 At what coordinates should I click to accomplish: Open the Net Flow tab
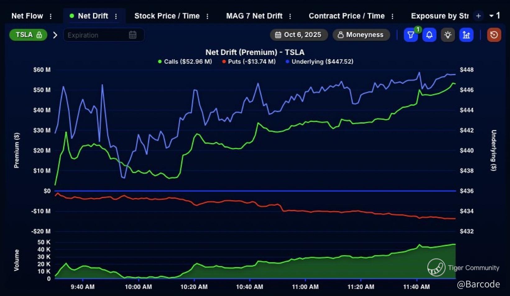point(27,16)
